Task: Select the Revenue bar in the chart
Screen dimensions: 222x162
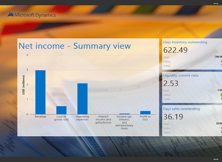Action: point(41,92)
